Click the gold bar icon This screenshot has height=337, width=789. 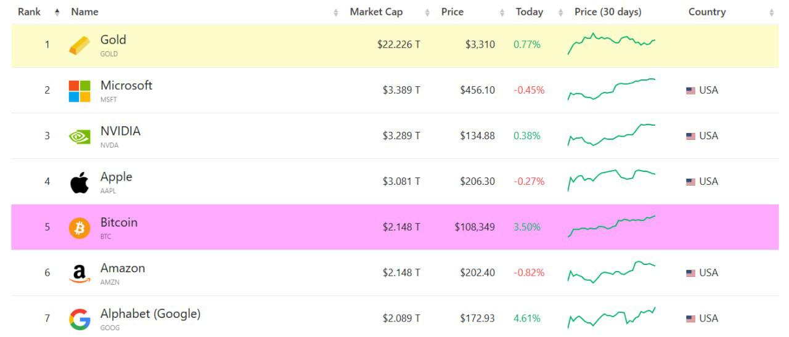[79, 45]
